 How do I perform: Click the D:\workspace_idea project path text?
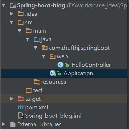click(x=97, y=6)
